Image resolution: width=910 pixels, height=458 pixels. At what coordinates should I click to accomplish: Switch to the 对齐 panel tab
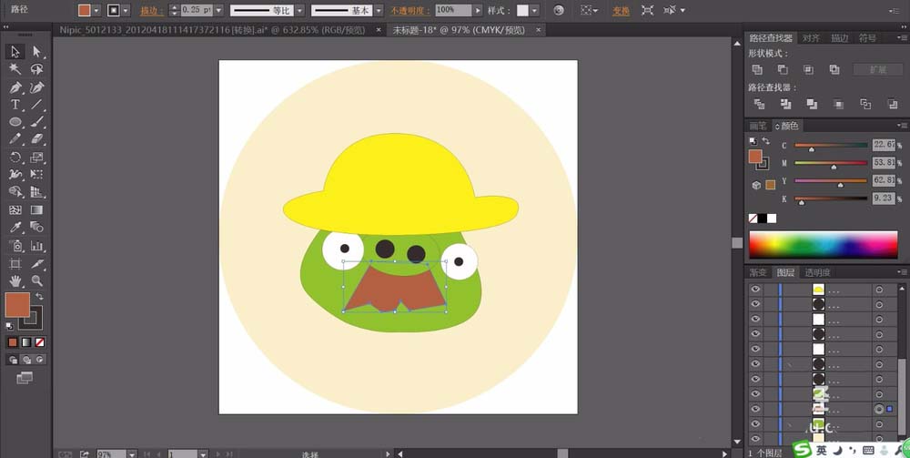pos(810,38)
